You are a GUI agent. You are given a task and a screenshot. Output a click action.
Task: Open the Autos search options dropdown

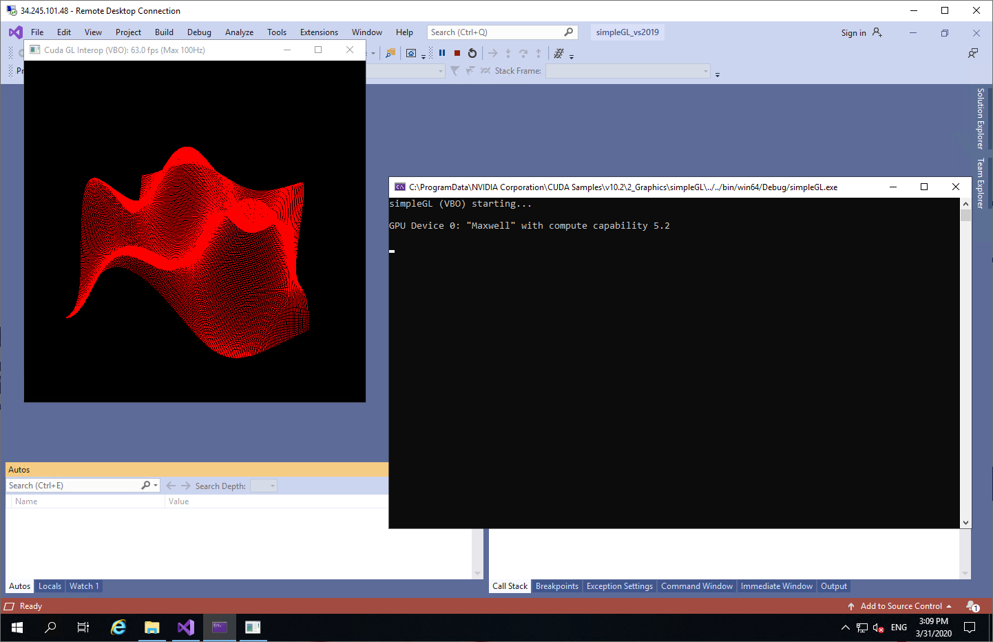tap(156, 486)
